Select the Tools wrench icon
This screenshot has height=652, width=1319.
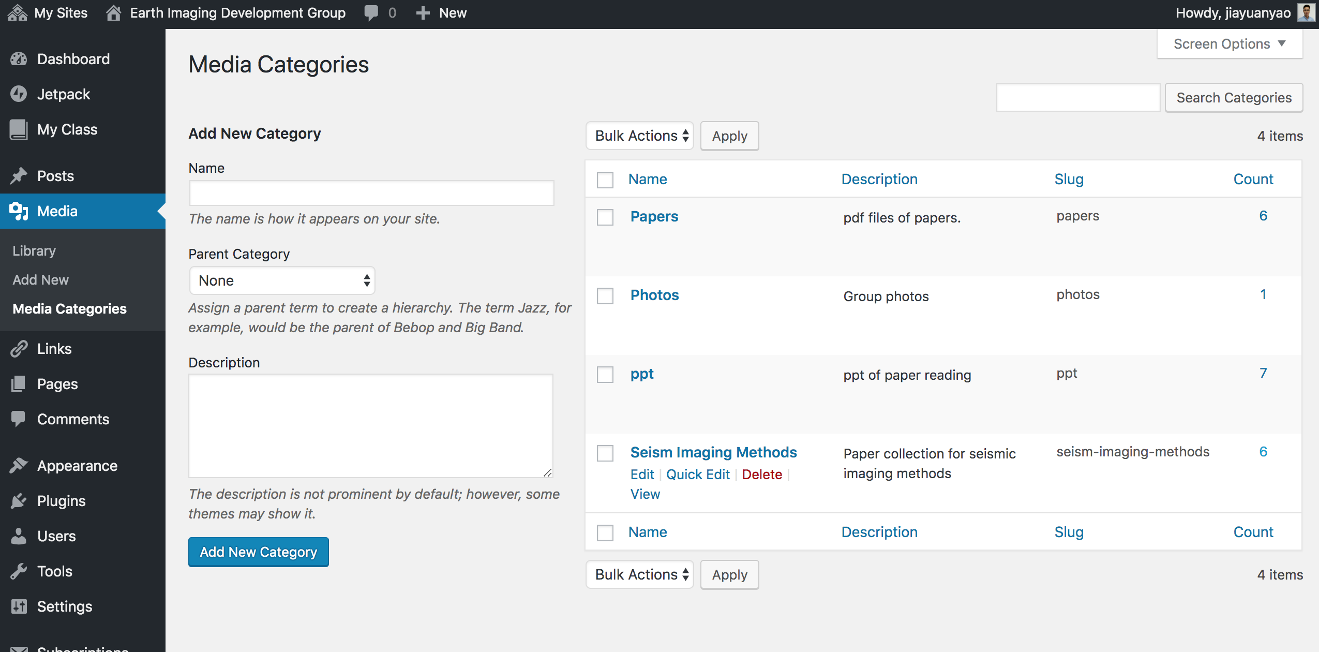[19, 571]
